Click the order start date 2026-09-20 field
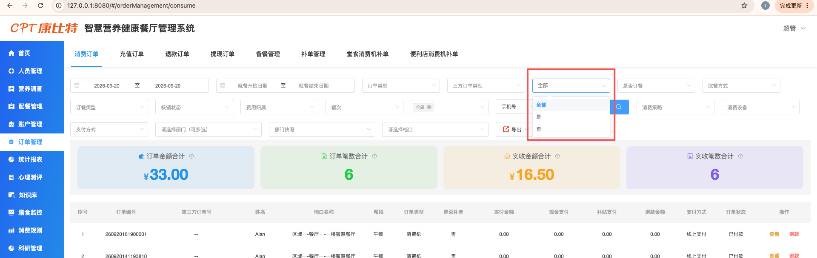This screenshot has width=817, height=258. tap(107, 85)
